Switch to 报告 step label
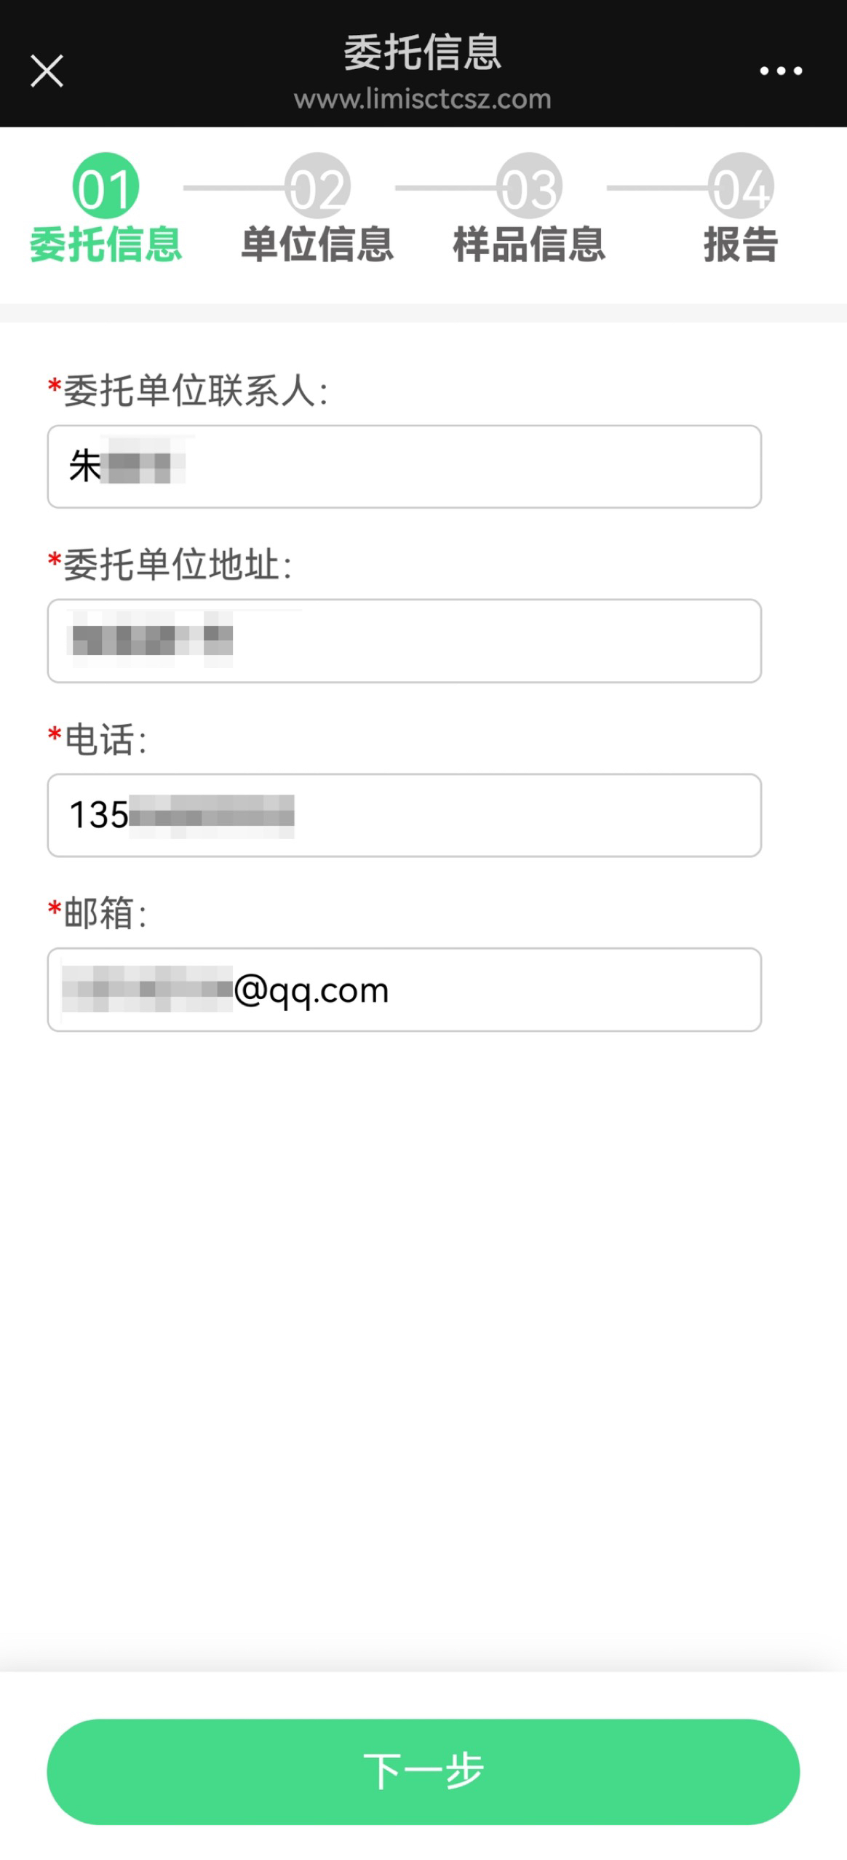847x1860 pixels. tap(741, 244)
